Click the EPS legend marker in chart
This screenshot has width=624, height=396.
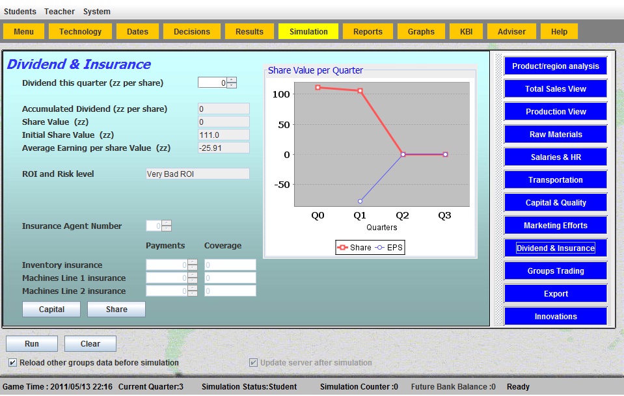(x=381, y=248)
